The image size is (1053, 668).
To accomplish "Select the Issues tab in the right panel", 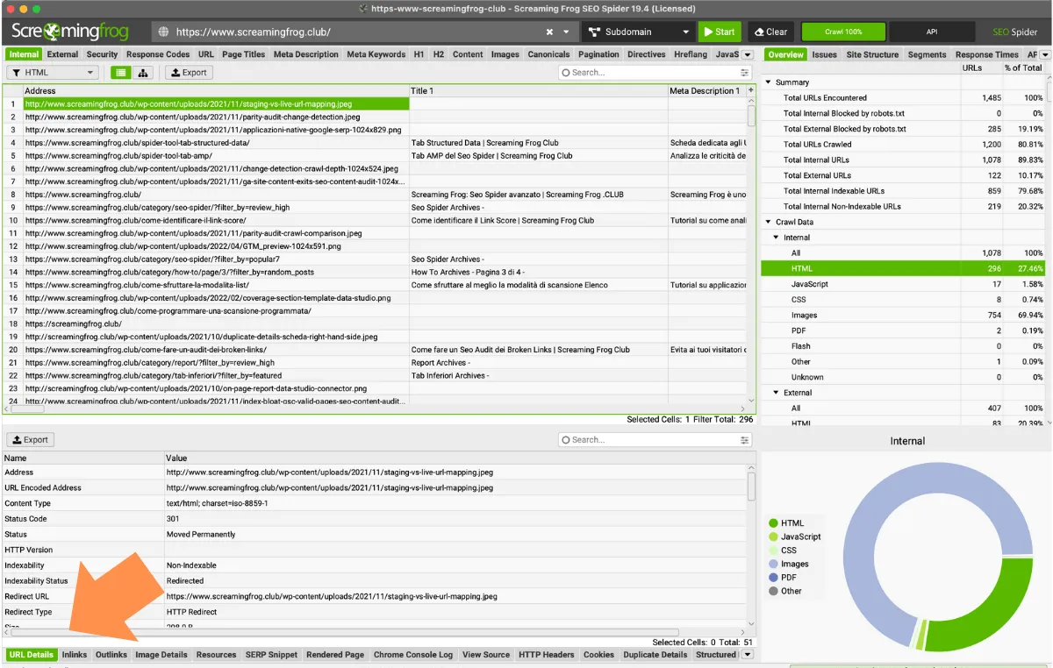I will pos(824,53).
